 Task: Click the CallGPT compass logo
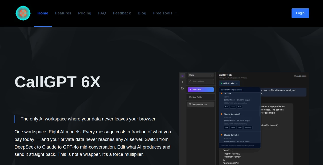tap(23, 13)
